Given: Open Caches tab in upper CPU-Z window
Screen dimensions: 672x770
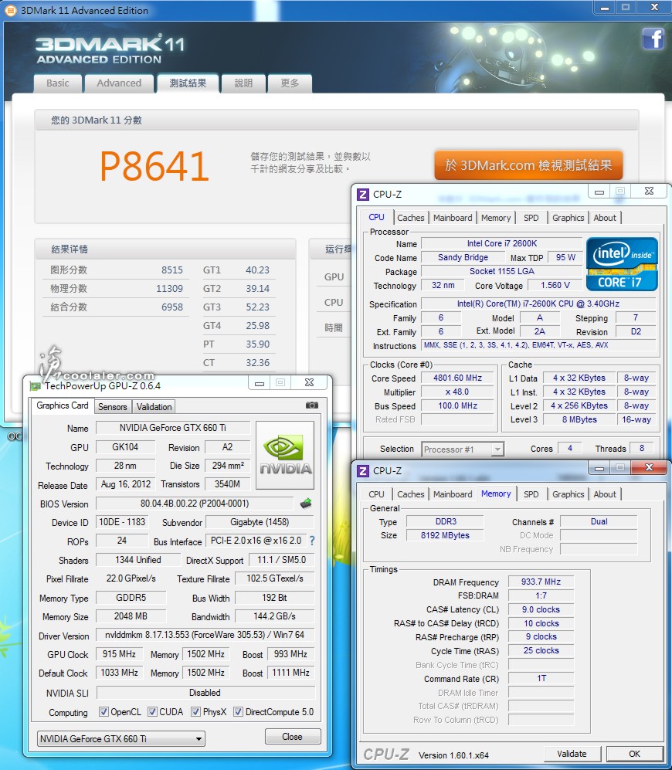Looking at the screenshot, I should [411, 218].
